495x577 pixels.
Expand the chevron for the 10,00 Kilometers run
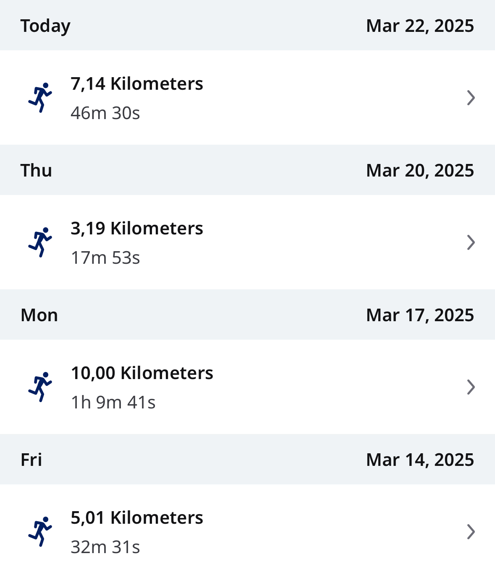471,387
